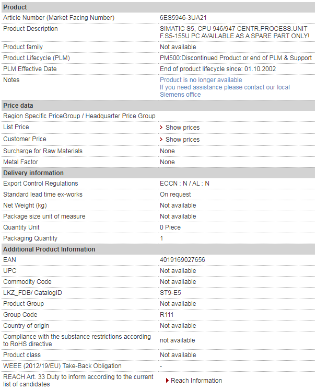Click the SIMATIC S5 product description text
This screenshot has width=316, height=389.
tap(235, 32)
